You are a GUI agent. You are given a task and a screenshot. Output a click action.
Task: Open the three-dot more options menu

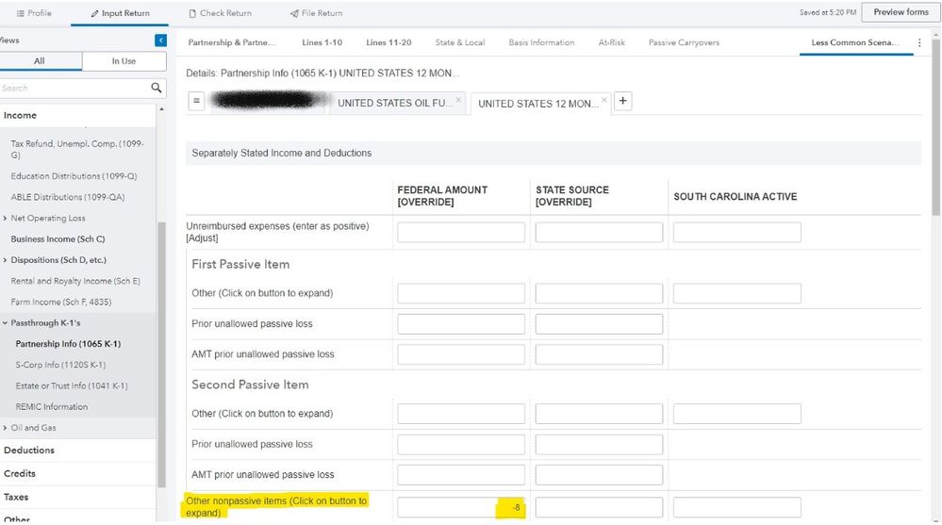pos(919,43)
